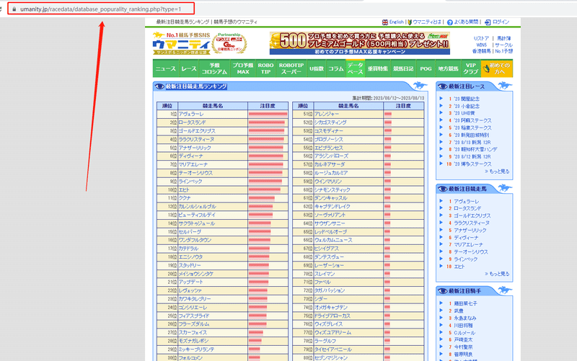Click the login door icon beside ログイン

(x=488, y=22)
